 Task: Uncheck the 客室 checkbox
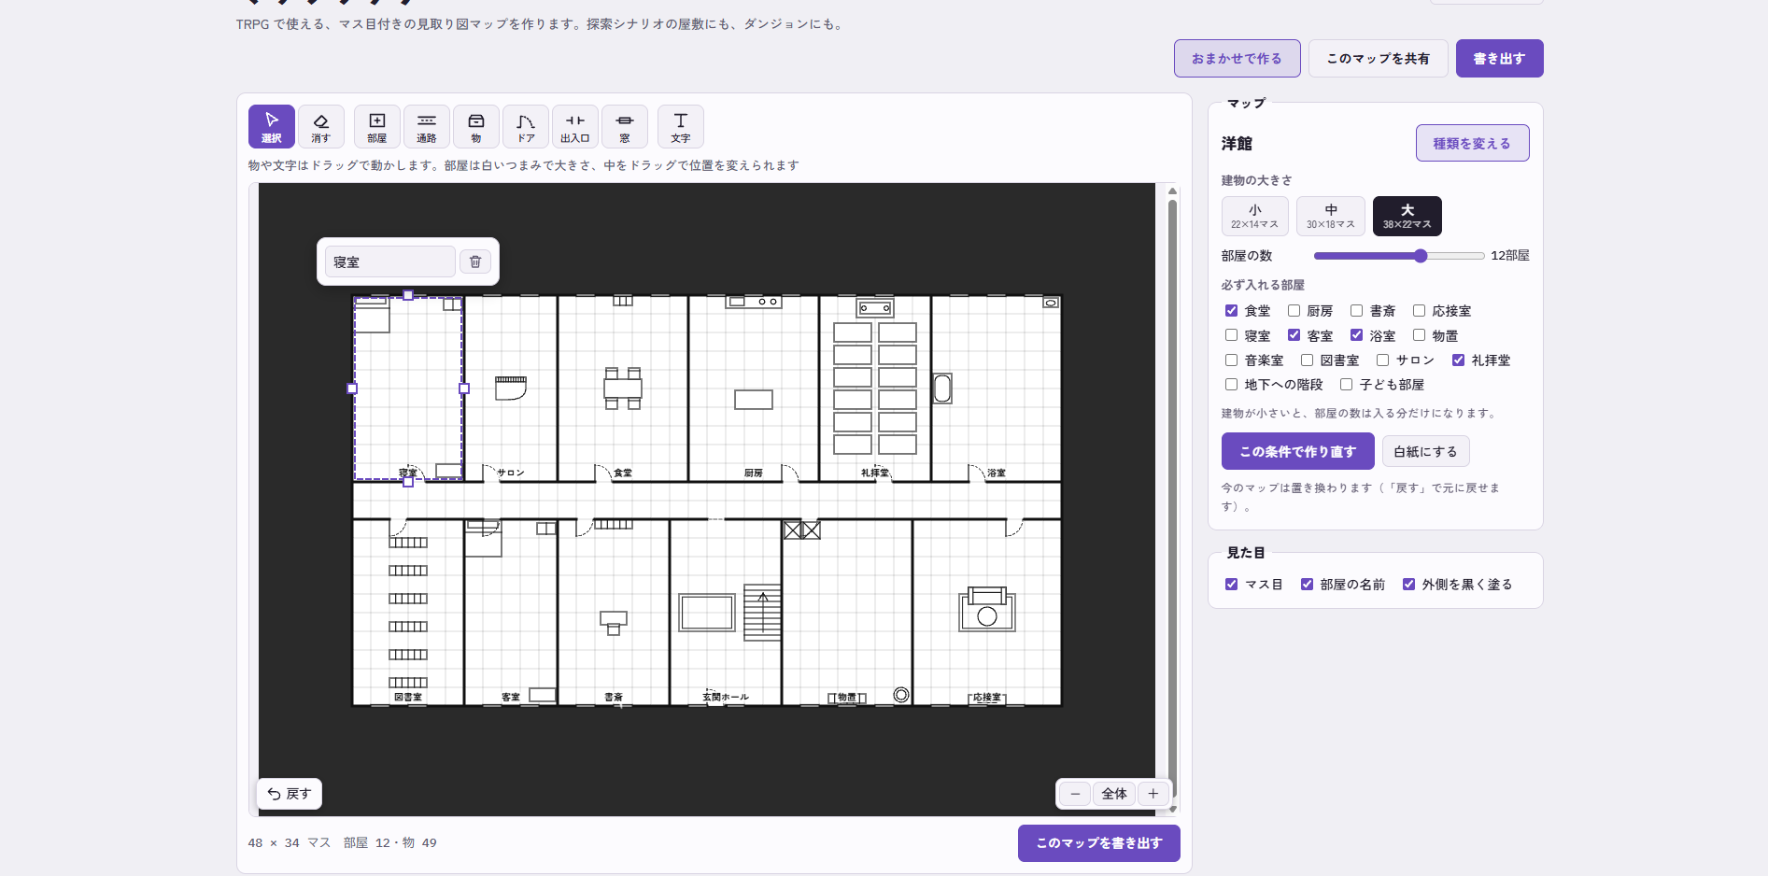click(x=1294, y=335)
